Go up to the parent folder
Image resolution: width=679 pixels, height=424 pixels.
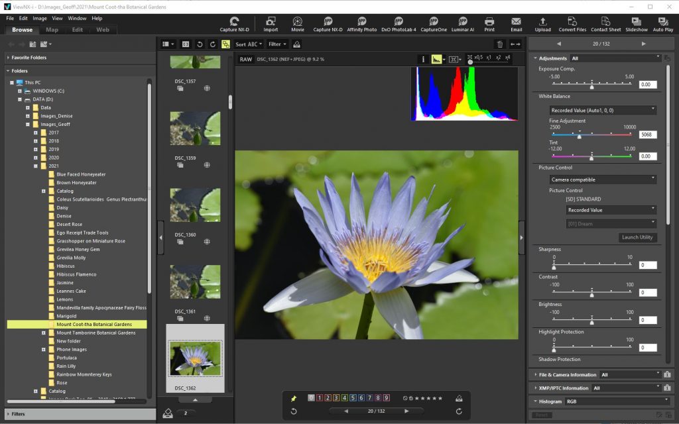pos(32,44)
